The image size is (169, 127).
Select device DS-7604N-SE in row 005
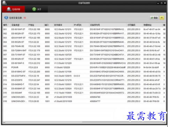point(18,46)
